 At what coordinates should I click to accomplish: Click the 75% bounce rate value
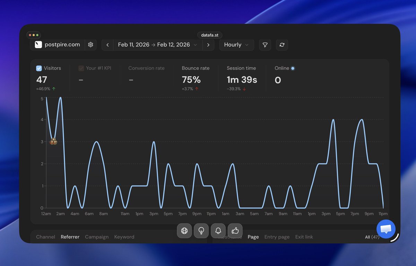191,80
